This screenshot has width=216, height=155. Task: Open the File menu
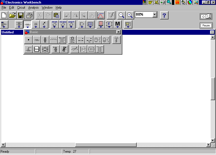[x=4, y=8]
